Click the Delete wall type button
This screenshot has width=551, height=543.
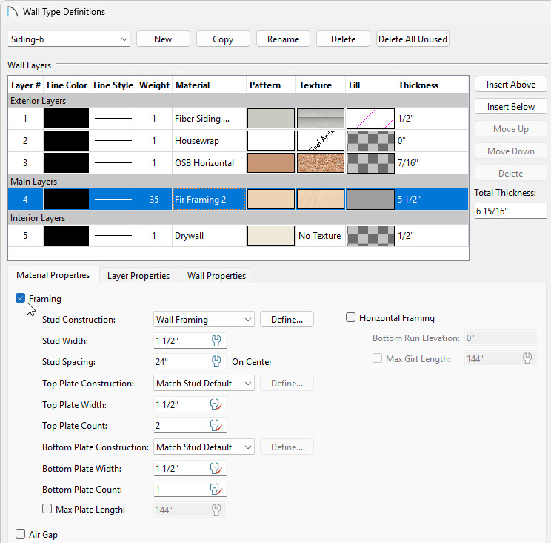point(344,39)
